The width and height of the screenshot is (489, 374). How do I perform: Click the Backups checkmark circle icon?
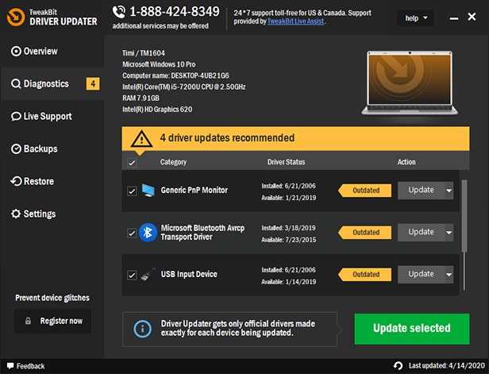click(16, 148)
